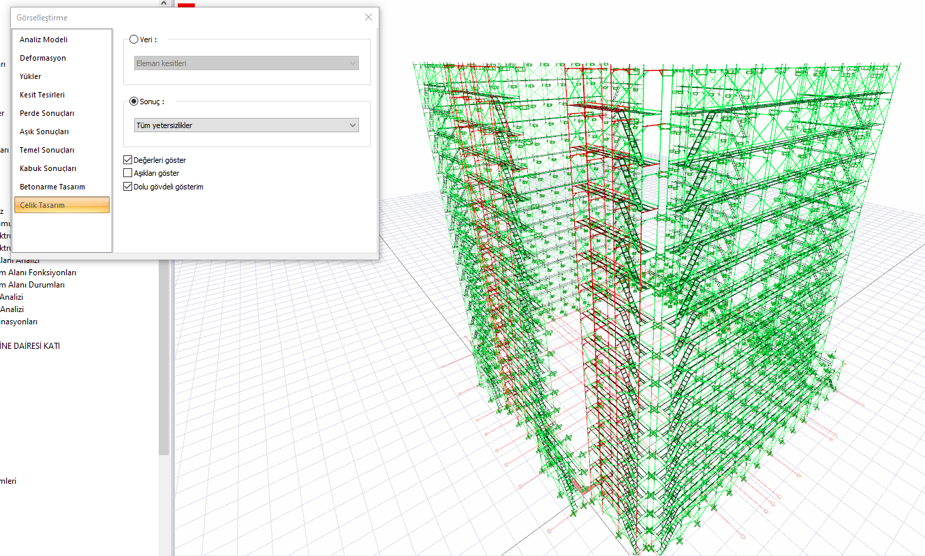925x556 pixels.
Task: Open the Deformasyon visualization category
Action: click(62, 58)
